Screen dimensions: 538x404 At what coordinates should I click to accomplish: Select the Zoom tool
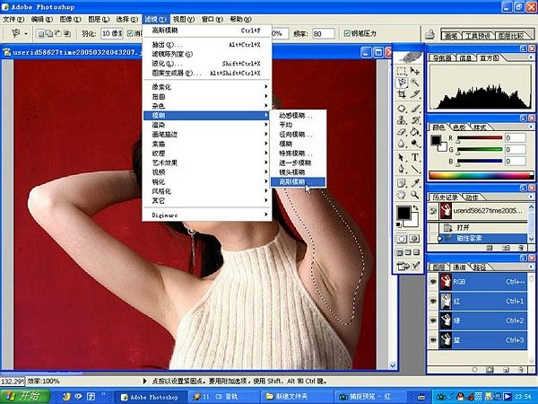coord(415,195)
